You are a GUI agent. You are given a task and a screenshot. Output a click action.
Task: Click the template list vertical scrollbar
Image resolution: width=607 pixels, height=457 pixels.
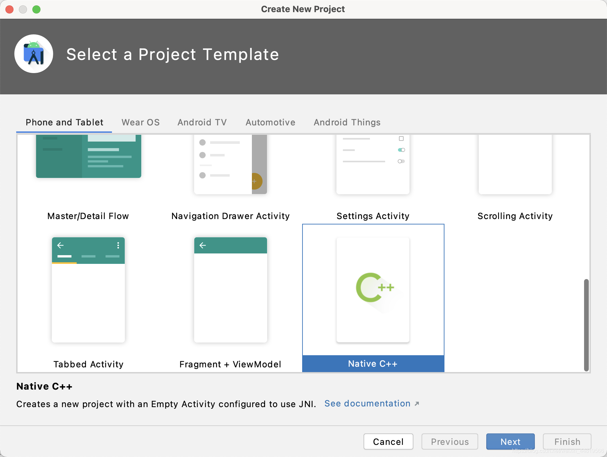click(586, 325)
